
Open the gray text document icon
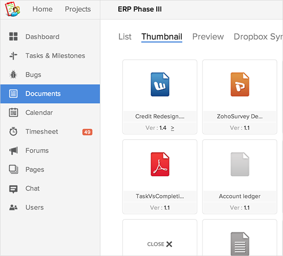pyautogui.click(x=240, y=243)
